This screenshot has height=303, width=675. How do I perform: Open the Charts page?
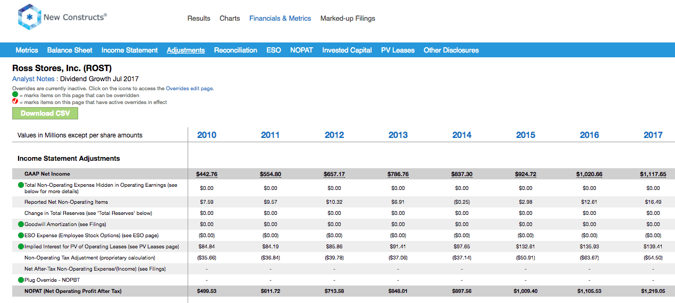[x=230, y=18]
